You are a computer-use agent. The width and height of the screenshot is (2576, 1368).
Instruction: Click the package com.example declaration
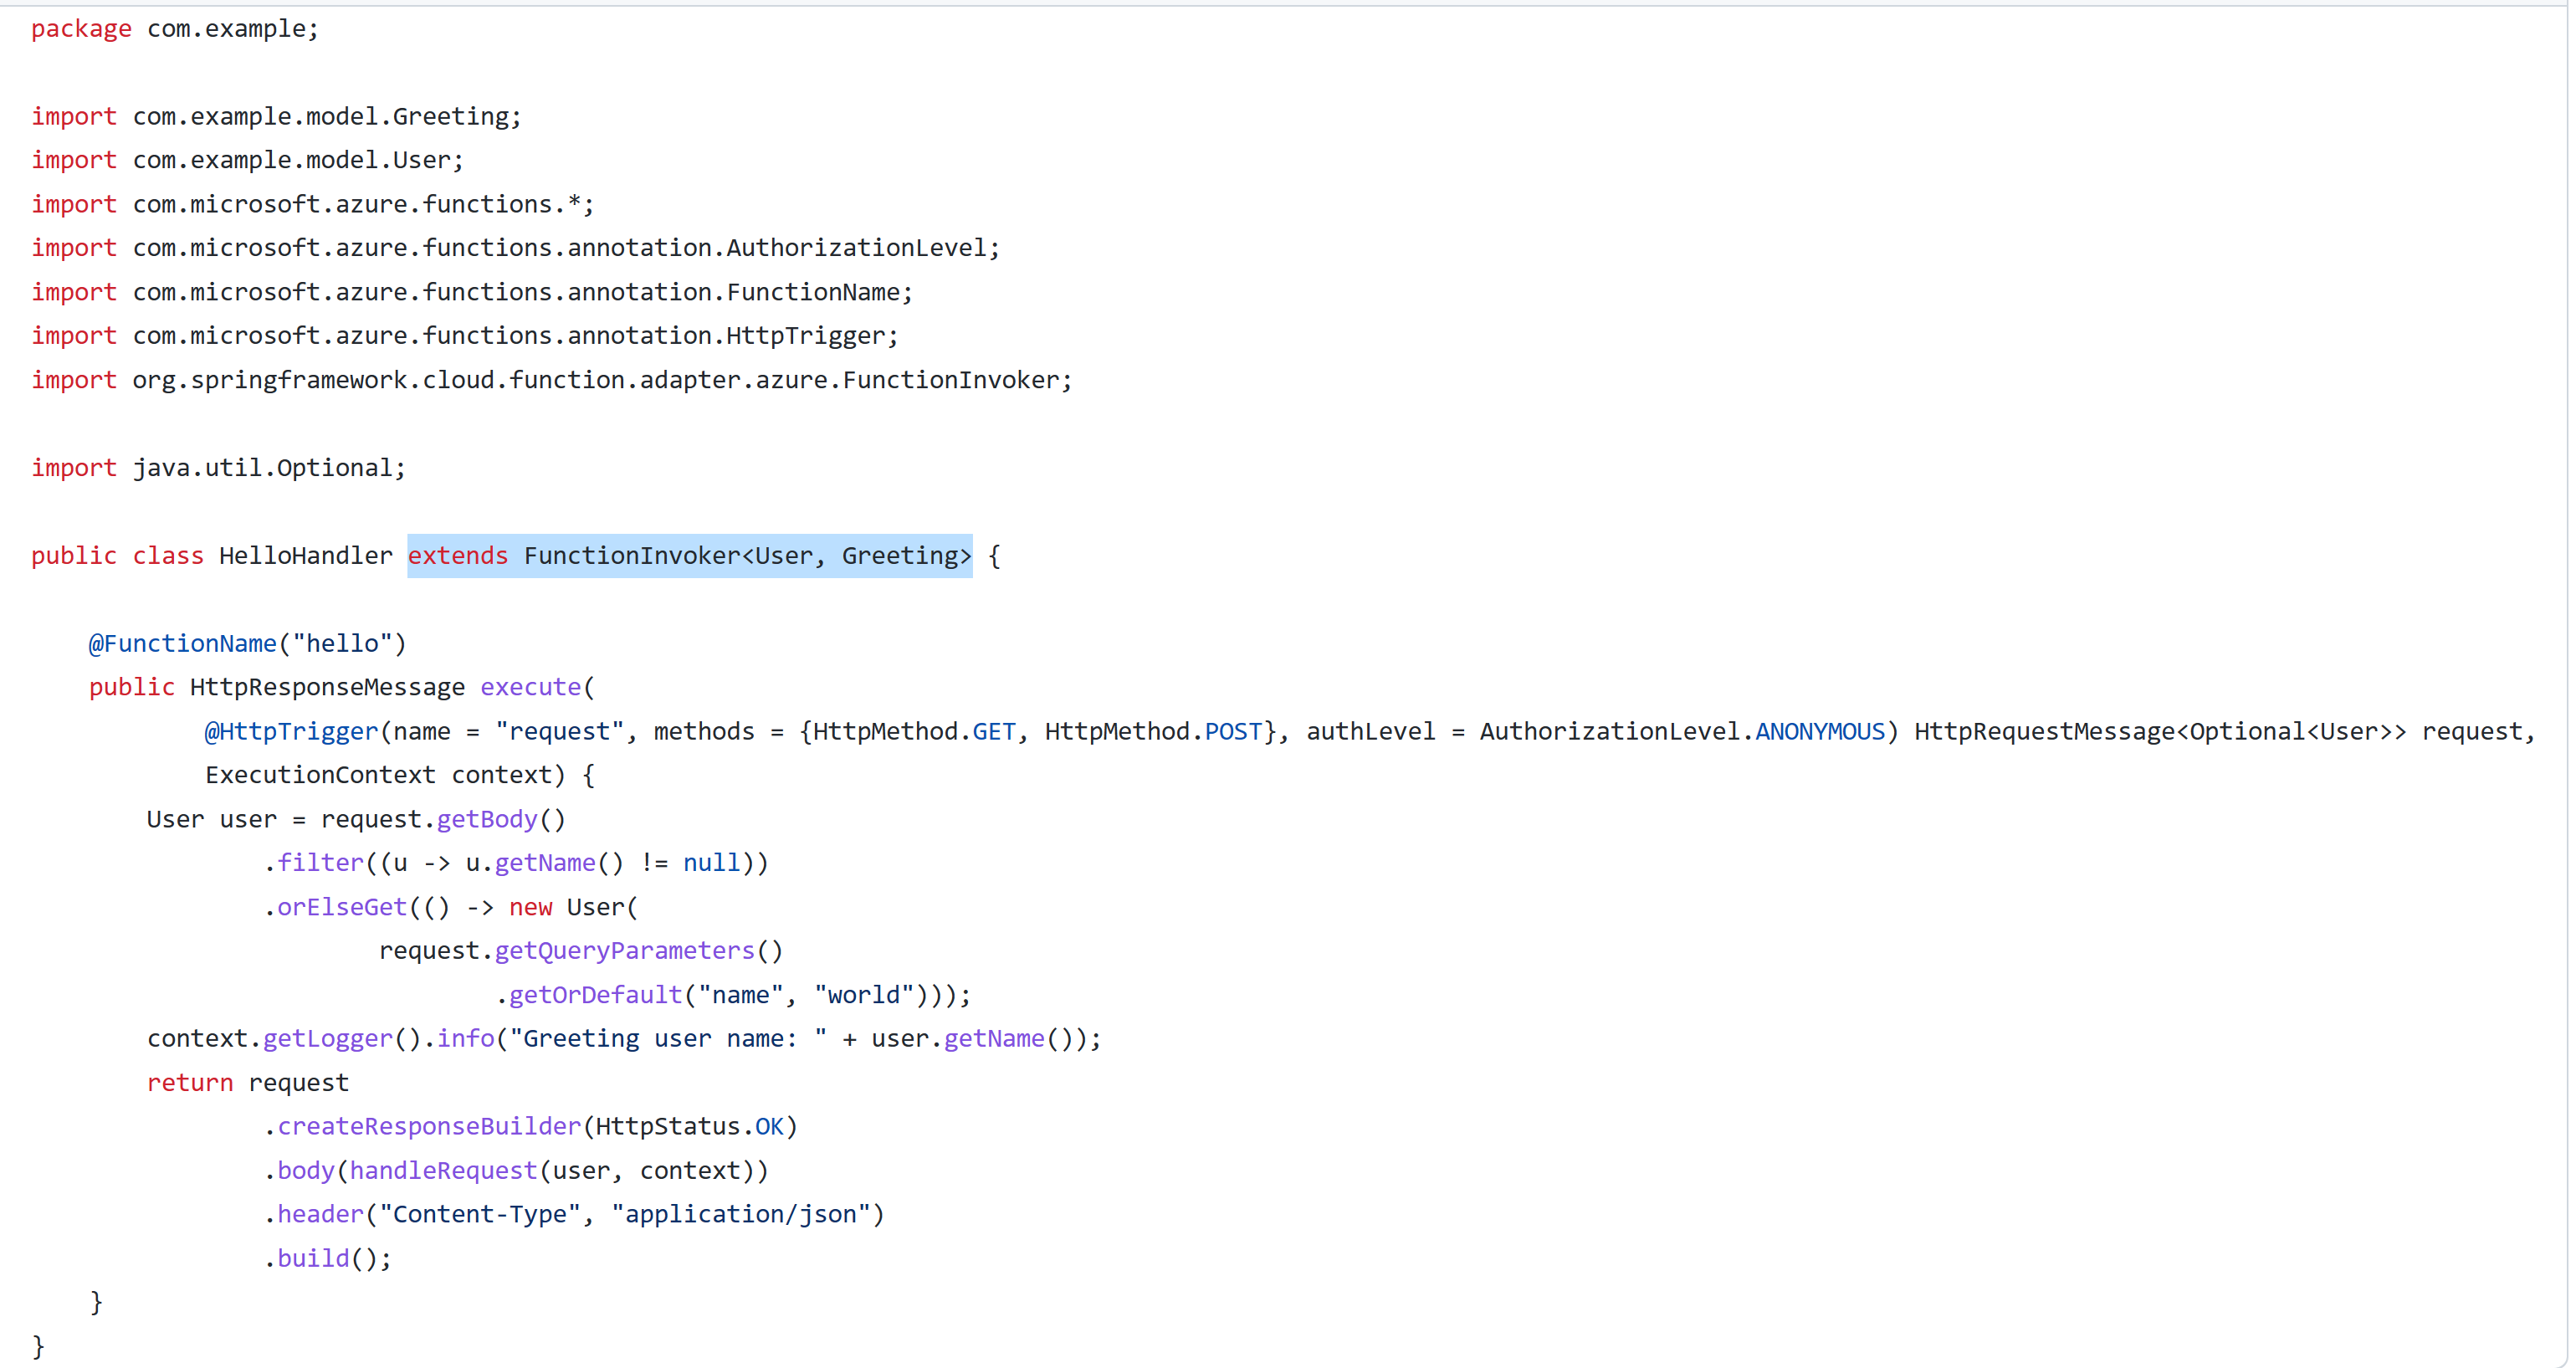[174, 28]
